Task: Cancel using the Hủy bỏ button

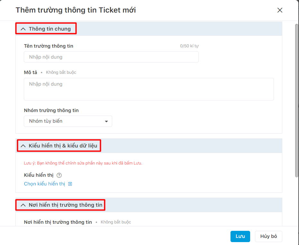Action: click(x=268, y=236)
